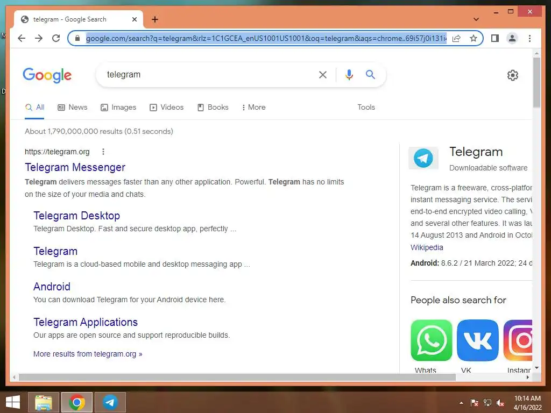
Task: Click the Chrome taskbar icon
Action: click(x=77, y=402)
